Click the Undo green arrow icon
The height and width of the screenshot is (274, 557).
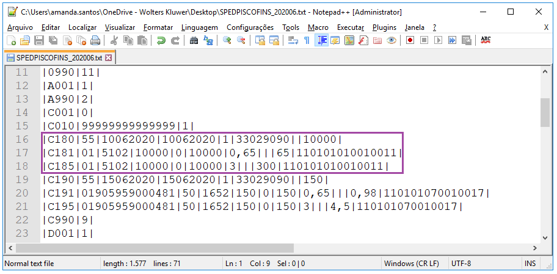click(161, 40)
